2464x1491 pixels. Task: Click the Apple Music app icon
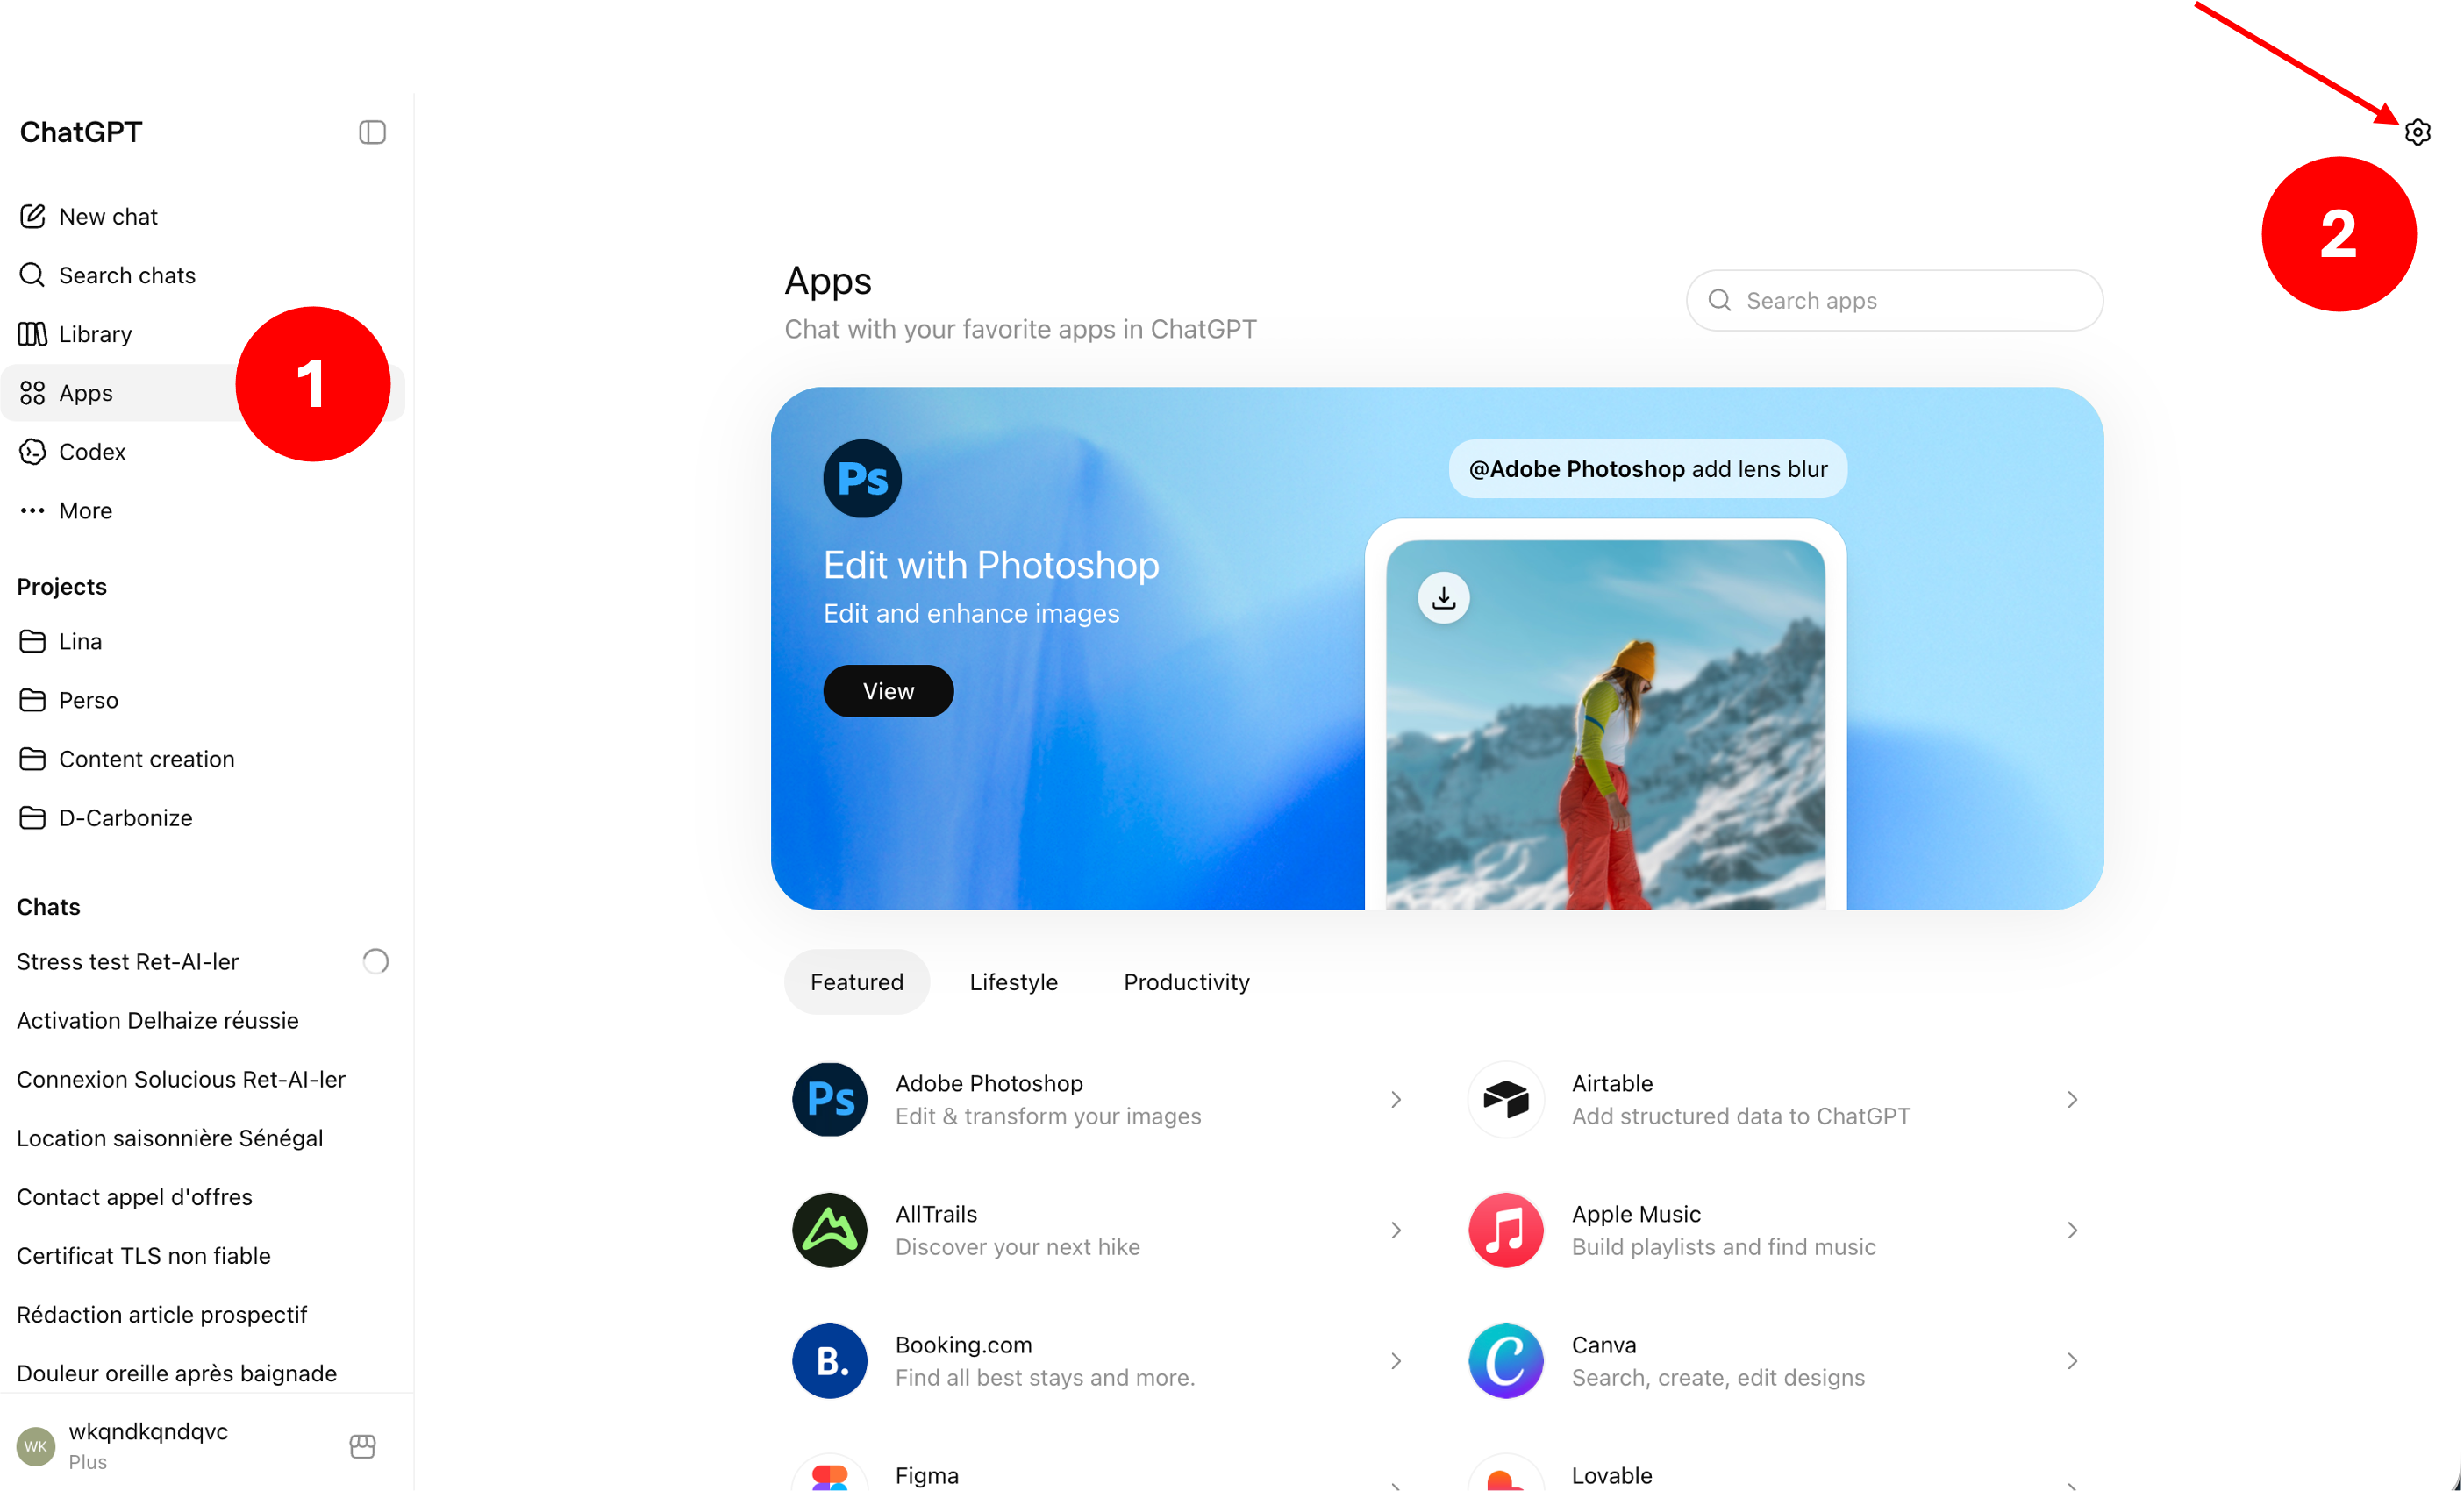pos(1505,1230)
